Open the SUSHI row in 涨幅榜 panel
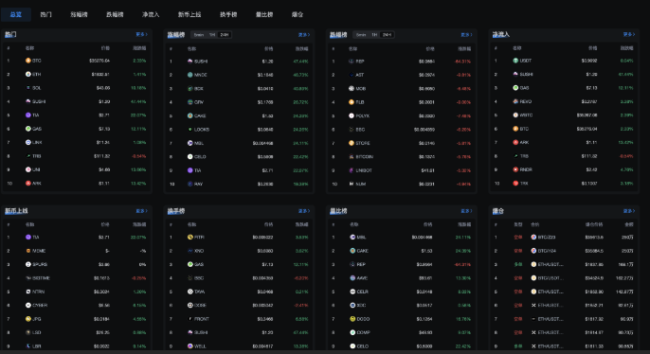Image resolution: width=650 pixels, height=354 pixels. click(239, 62)
